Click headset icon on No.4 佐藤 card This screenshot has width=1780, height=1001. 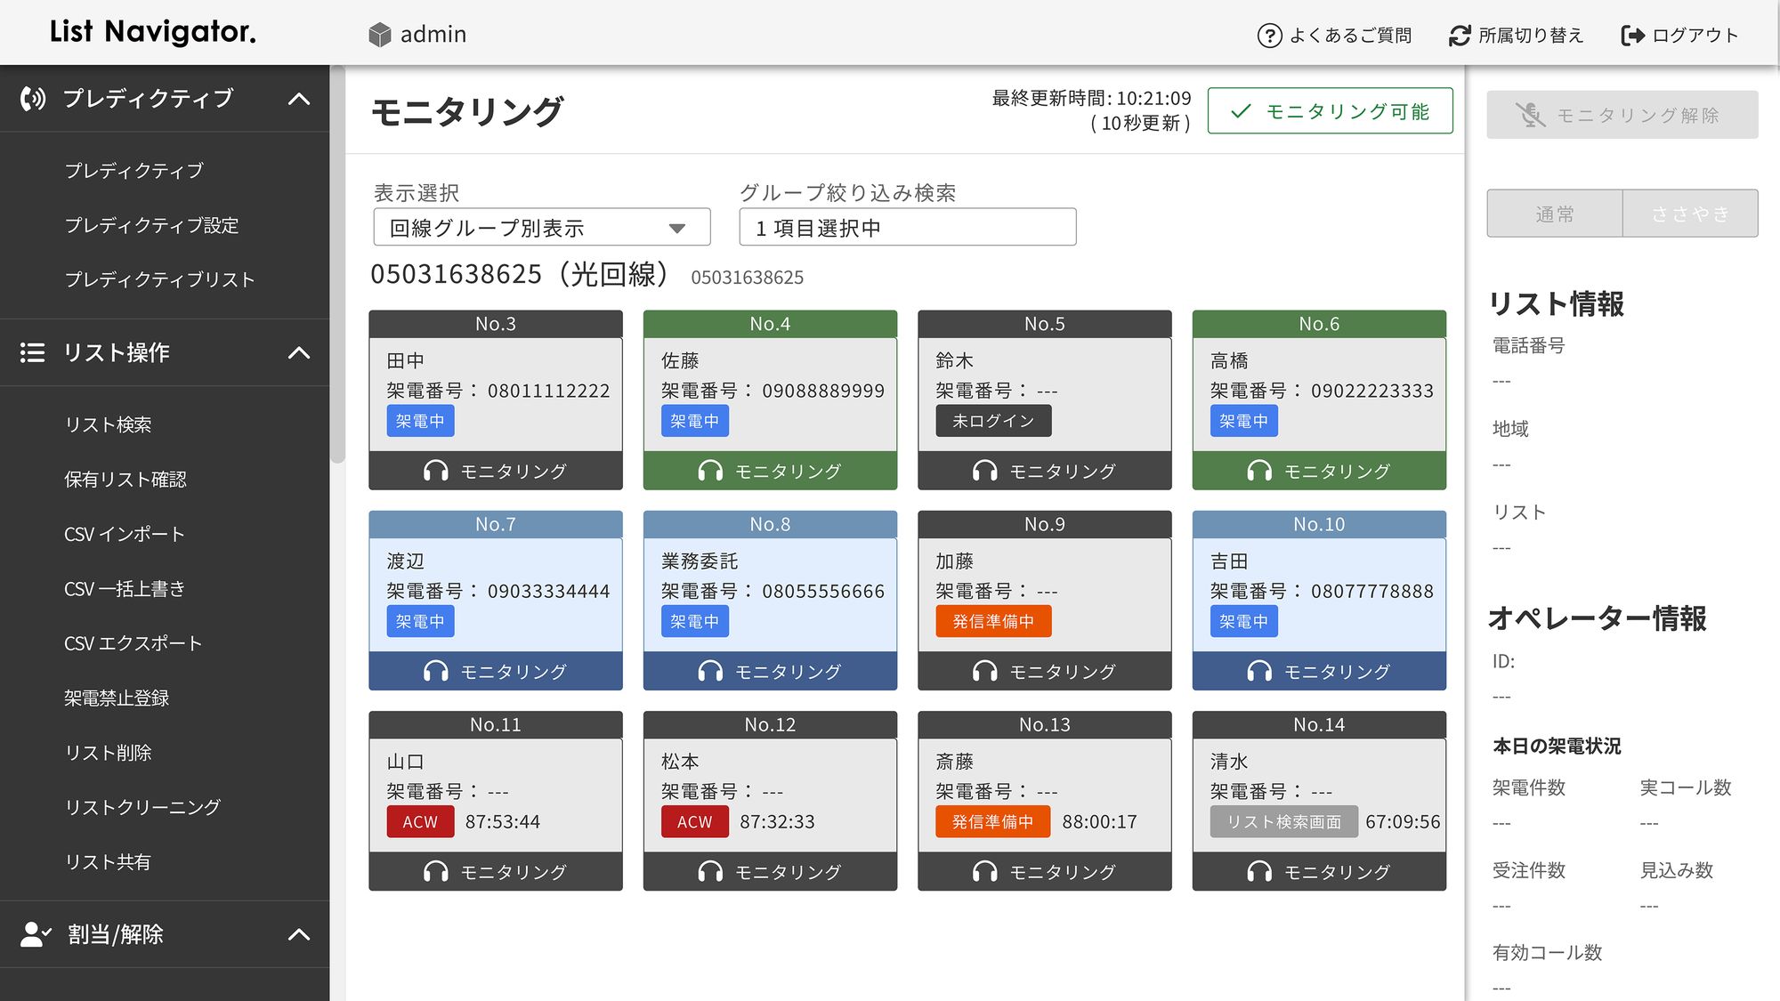710,471
